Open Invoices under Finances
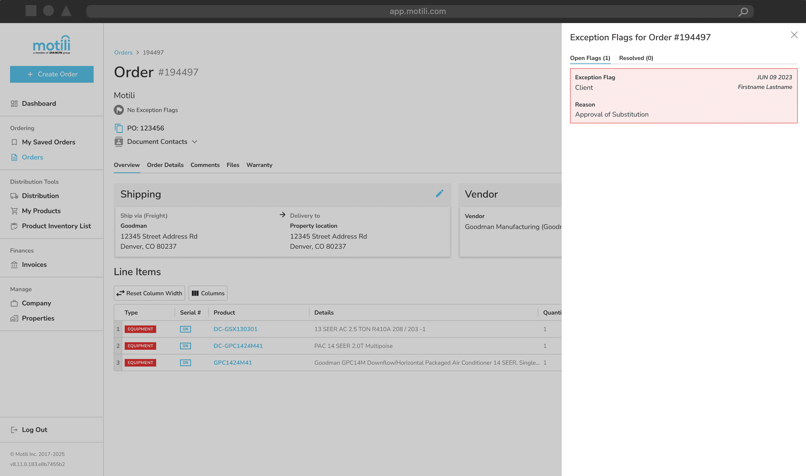Image resolution: width=806 pixels, height=476 pixels. click(x=34, y=265)
